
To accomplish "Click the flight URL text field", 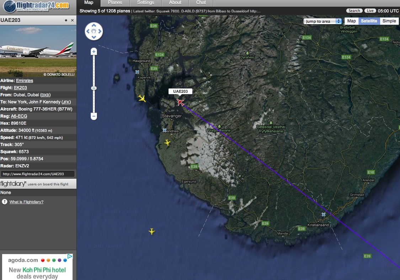I will (38, 174).
